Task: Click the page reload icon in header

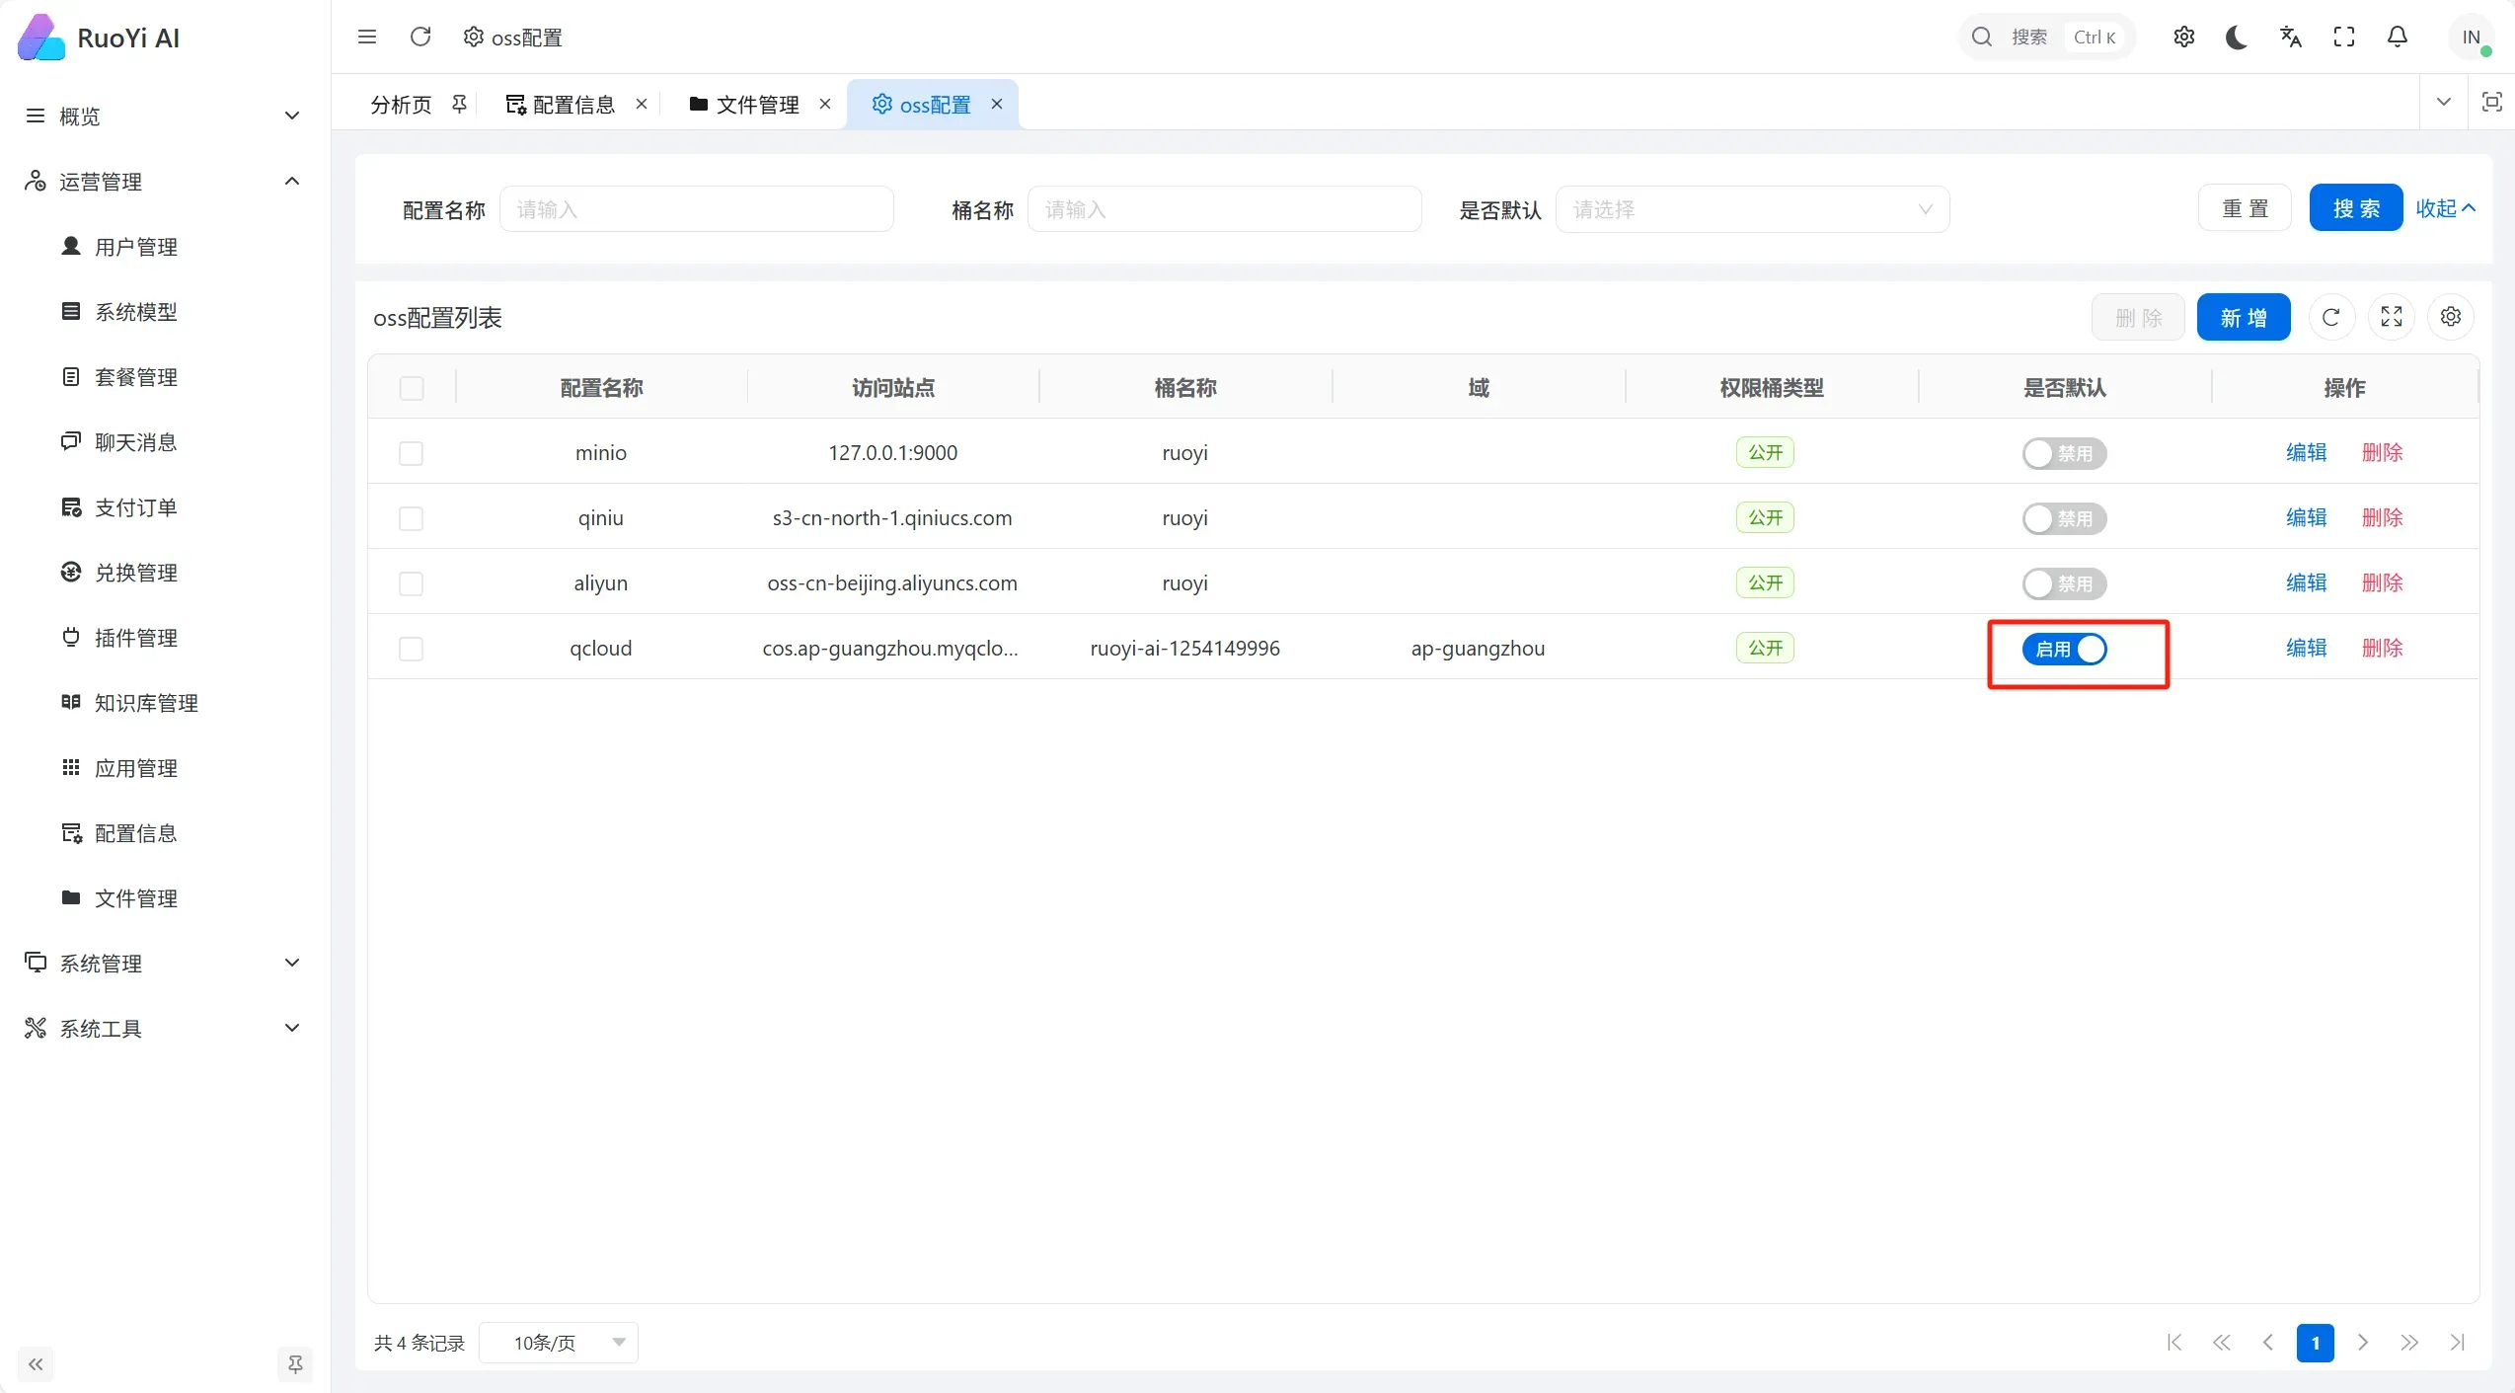Action: (420, 38)
